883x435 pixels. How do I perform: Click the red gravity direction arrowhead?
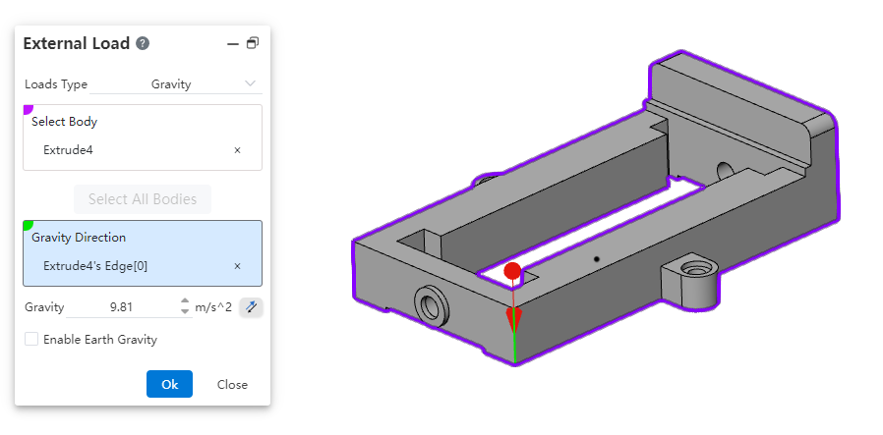click(512, 319)
